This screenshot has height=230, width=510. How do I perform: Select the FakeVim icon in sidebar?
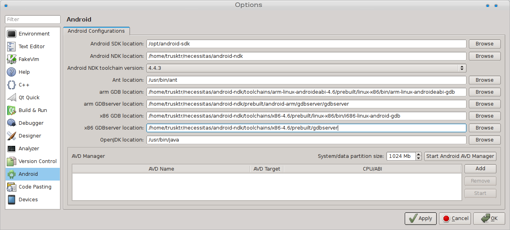click(12, 59)
